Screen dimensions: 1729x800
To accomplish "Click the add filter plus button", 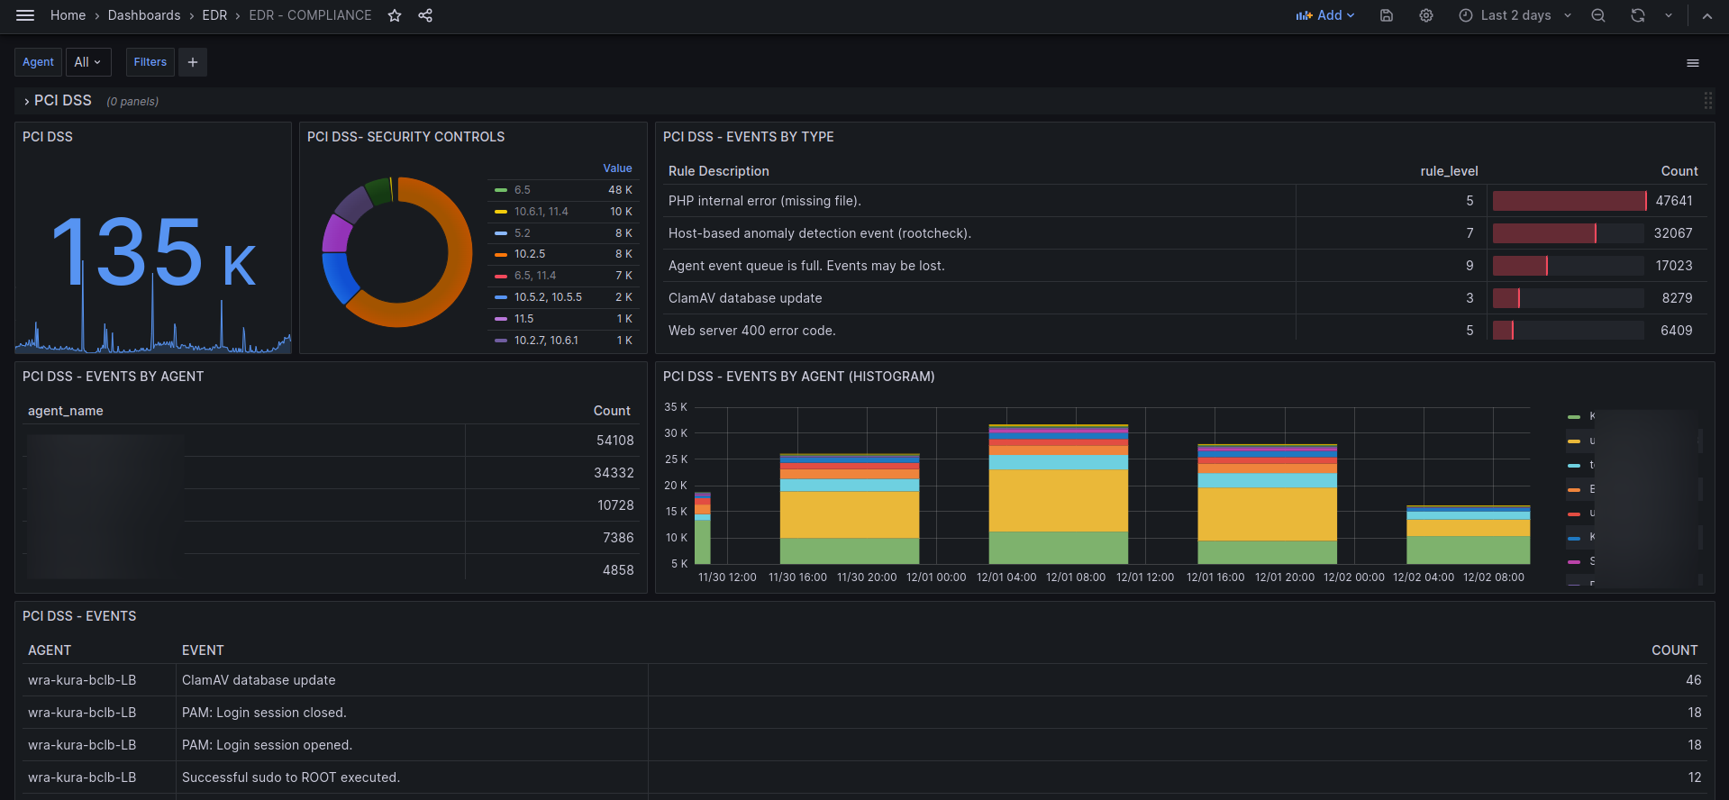I will (x=193, y=62).
